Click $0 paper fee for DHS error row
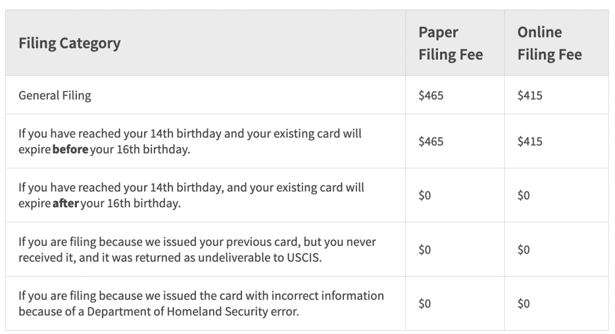The height and width of the screenshot is (334, 615). 425,303
